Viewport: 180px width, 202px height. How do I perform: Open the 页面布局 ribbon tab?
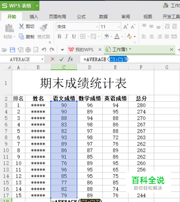[x=58, y=17]
